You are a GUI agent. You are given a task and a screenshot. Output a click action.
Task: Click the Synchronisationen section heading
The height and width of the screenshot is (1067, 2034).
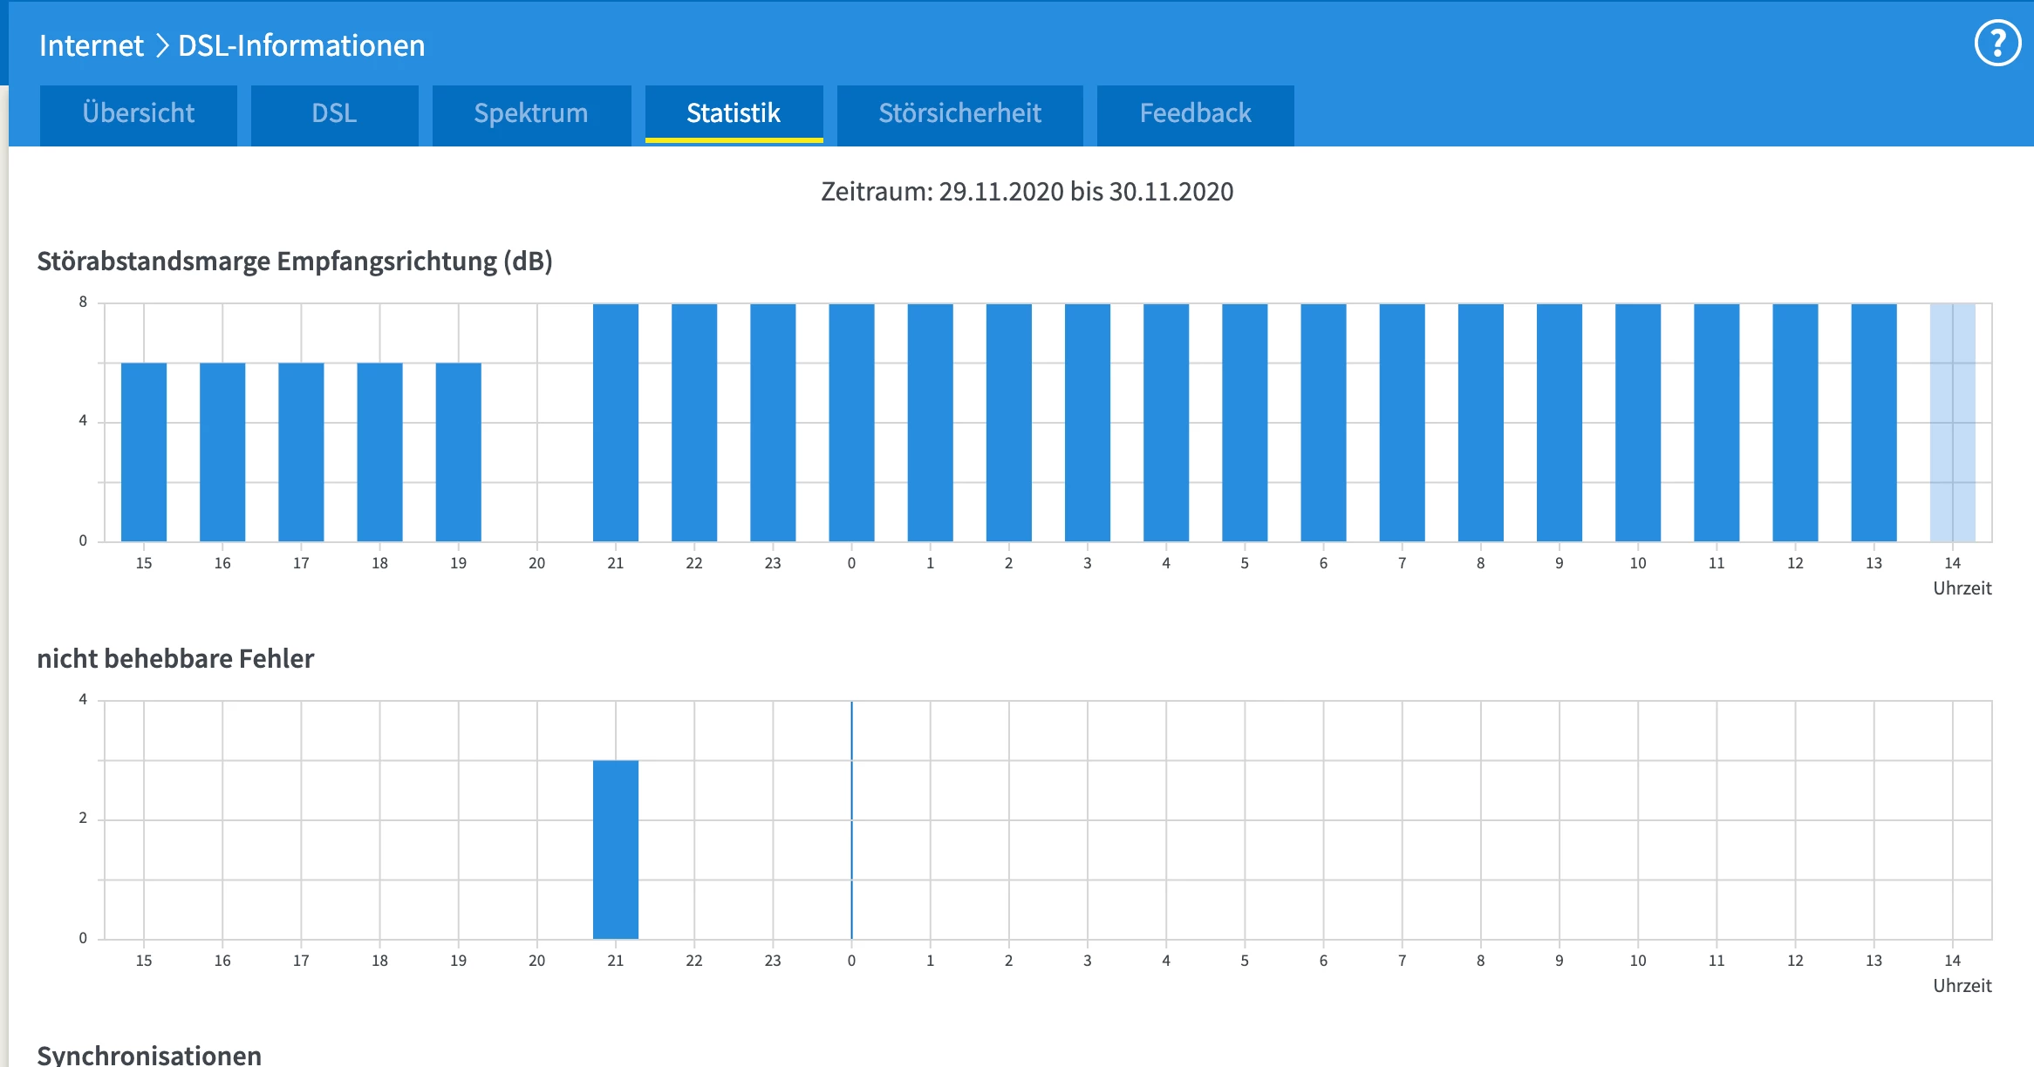coord(149,1055)
